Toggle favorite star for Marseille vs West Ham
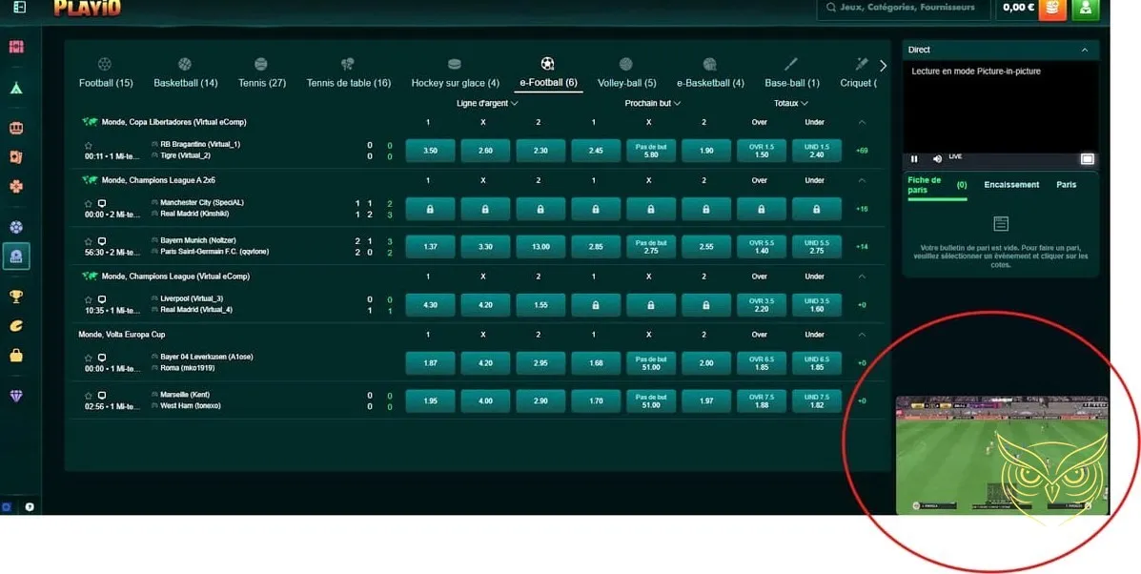Screen dimensions: 1141x574 (x=89, y=395)
